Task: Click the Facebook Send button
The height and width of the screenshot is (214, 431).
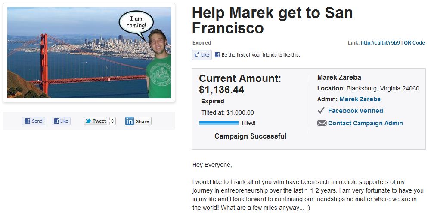Action: coord(34,121)
